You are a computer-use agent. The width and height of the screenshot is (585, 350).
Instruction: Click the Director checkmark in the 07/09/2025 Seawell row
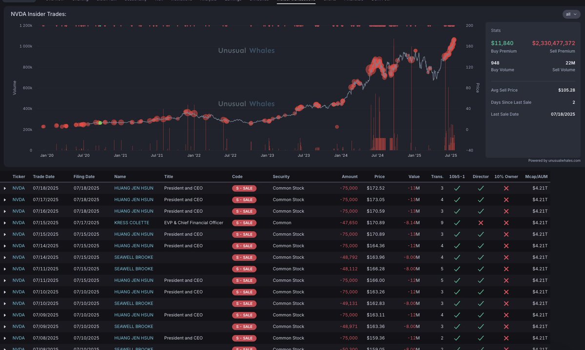(481, 327)
